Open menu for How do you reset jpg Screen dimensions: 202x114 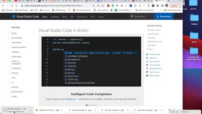161,110
